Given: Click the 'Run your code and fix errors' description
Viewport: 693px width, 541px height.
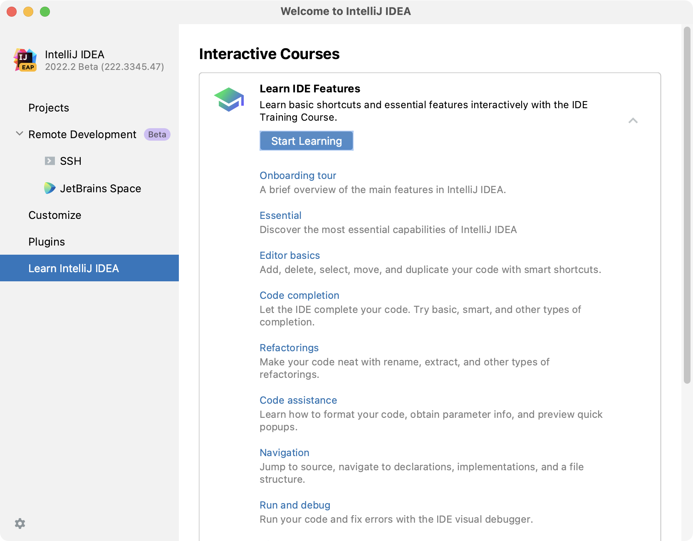Looking at the screenshot, I should [x=396, y=519].
